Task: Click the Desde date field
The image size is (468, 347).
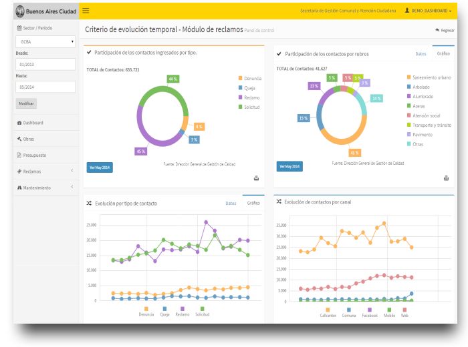Action: tap(45, 64)
